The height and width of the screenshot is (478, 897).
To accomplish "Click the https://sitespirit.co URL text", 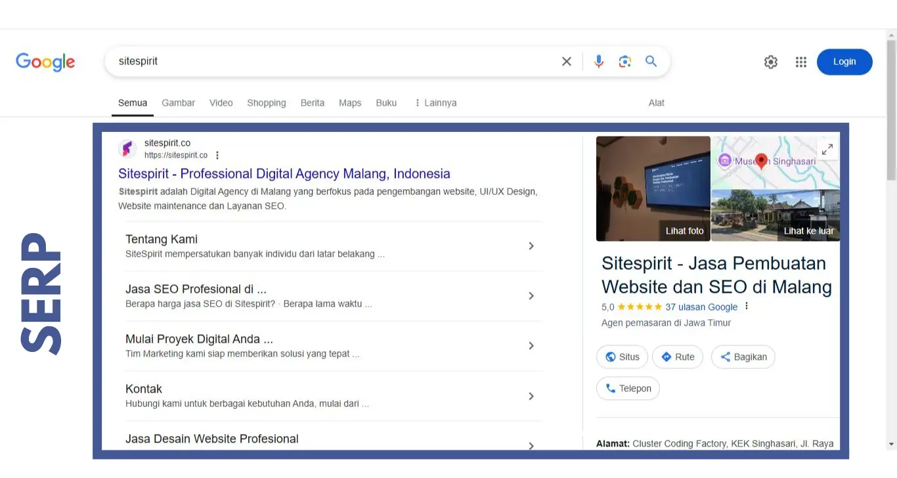I will (176, 156).
